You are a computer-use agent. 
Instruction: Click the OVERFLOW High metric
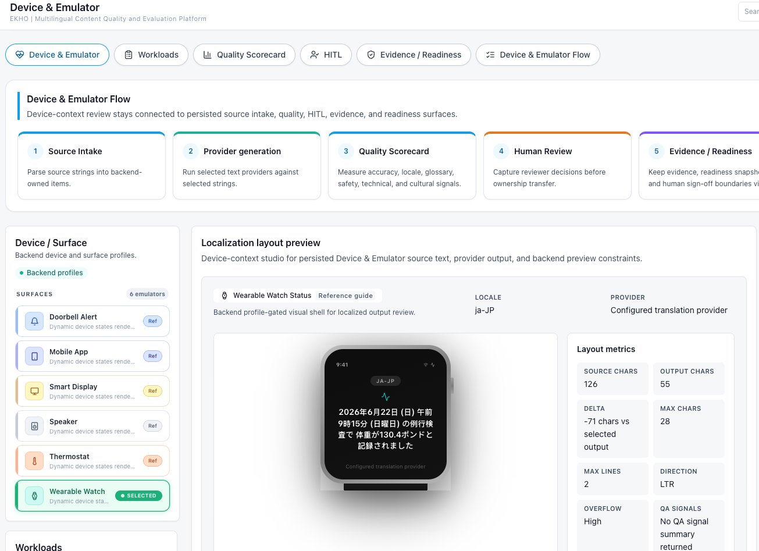click(612, 525)
